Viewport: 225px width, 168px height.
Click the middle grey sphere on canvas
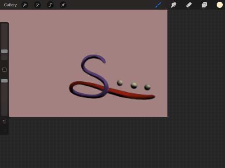(134, 85)
